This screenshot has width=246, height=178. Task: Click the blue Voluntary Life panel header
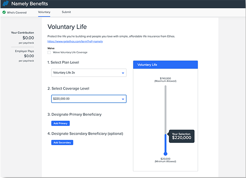coord(165,65)
